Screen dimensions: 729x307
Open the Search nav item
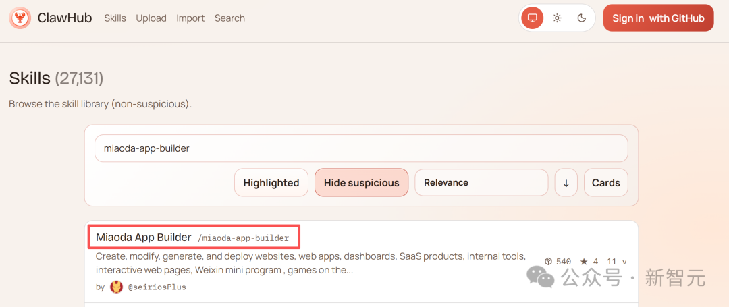230,18
